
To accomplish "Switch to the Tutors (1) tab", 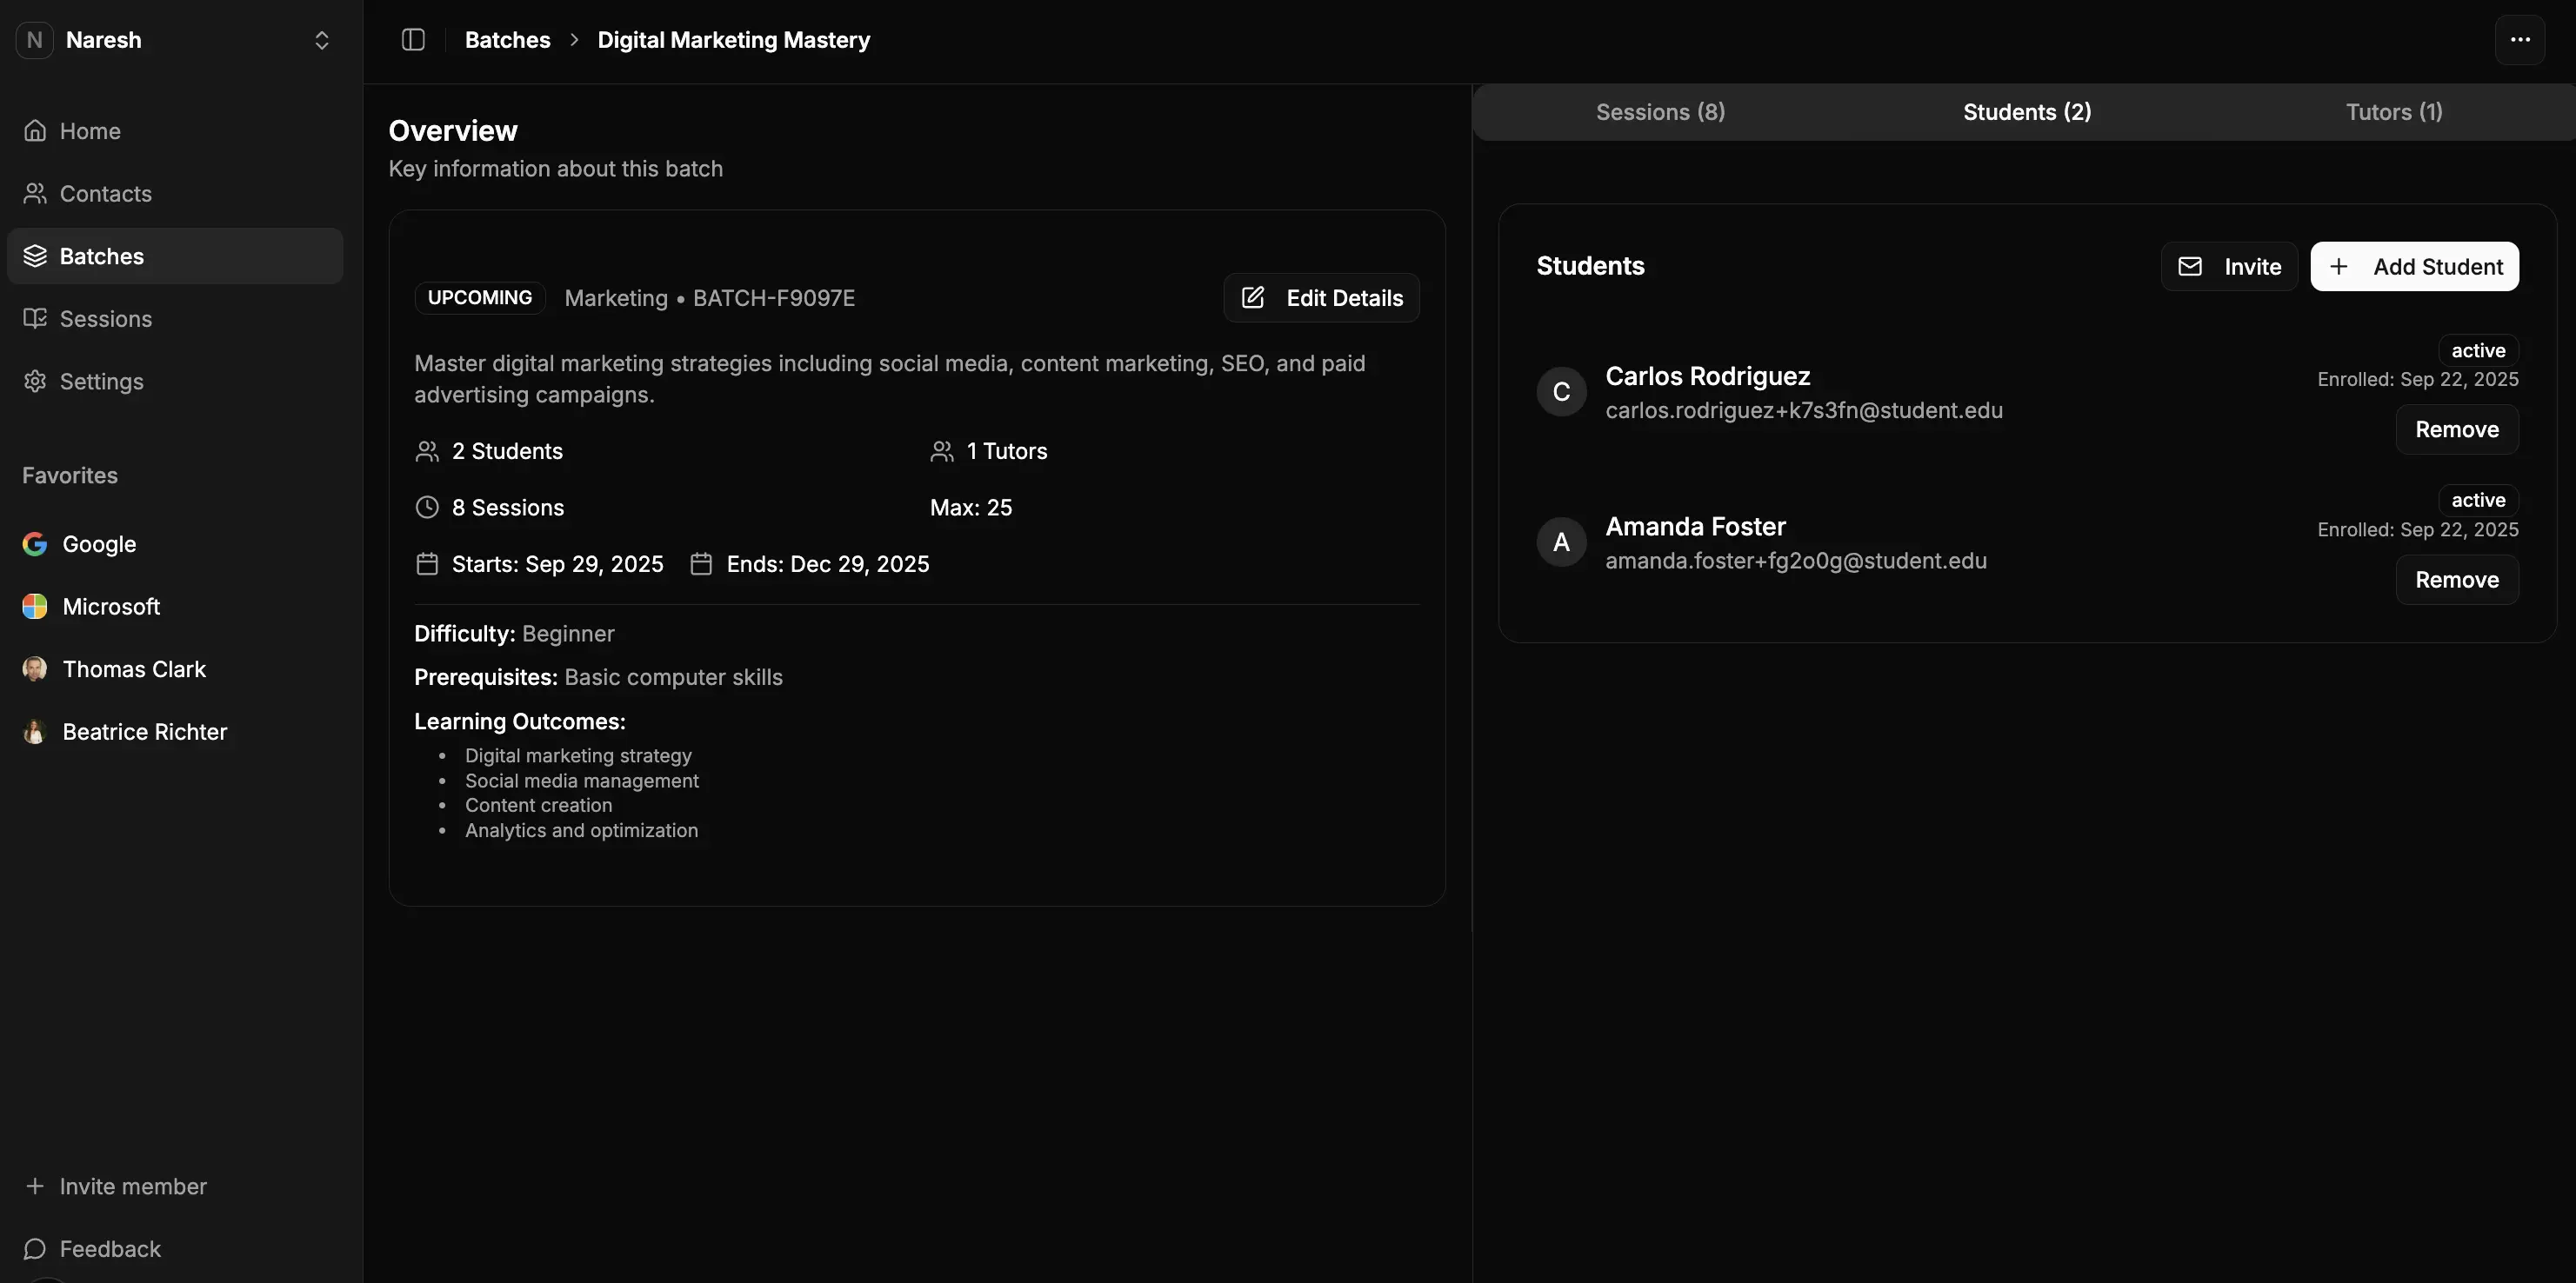I will 2393,112.
